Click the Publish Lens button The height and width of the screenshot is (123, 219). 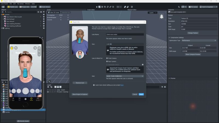[13, 7]
